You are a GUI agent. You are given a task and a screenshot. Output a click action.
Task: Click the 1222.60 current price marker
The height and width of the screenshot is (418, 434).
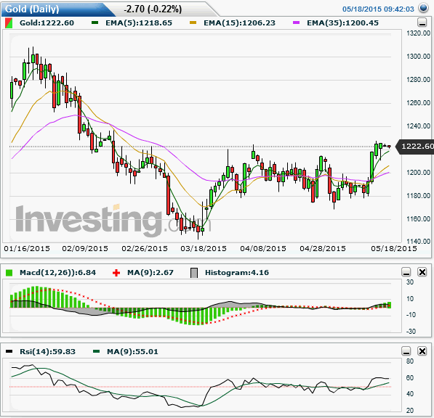415,146
